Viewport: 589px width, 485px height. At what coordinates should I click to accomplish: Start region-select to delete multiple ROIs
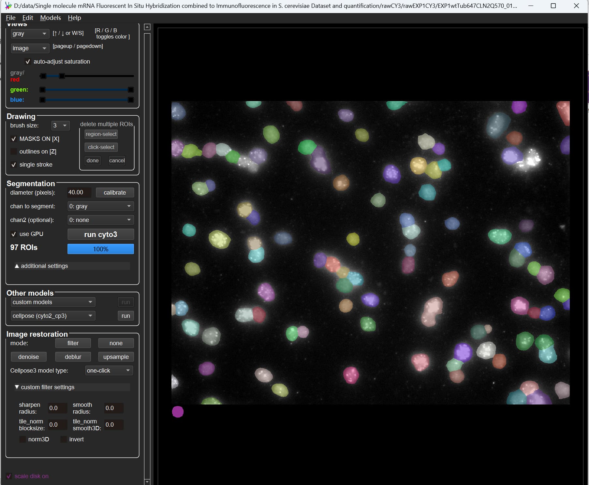(x=101, y=134)
